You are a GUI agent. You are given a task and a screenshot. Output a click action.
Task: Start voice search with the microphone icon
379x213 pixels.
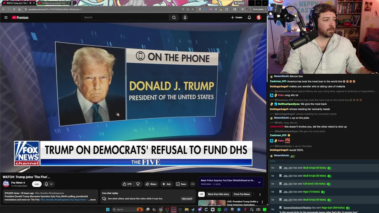click(x=185, y=17)
